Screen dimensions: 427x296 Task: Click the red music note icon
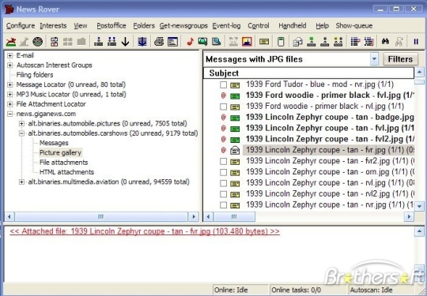190,42
